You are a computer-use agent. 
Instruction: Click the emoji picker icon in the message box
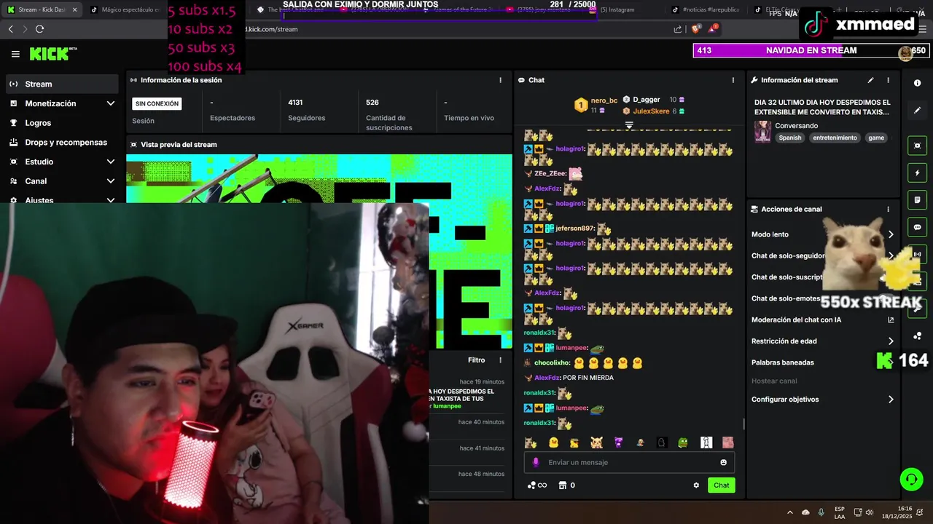tap(723, 462)
